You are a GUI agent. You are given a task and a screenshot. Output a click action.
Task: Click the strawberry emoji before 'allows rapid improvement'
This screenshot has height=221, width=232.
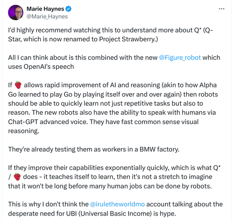[18, 85]
